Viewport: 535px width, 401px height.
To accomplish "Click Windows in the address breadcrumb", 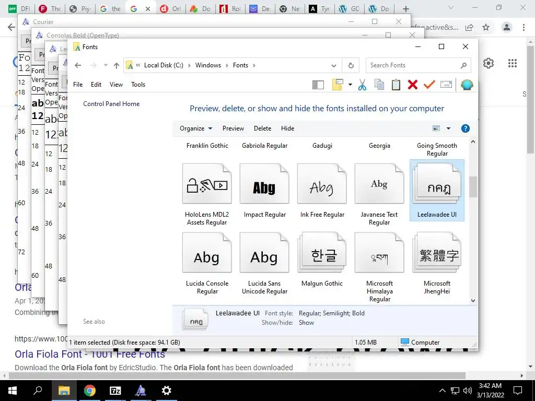I will 208,65.
